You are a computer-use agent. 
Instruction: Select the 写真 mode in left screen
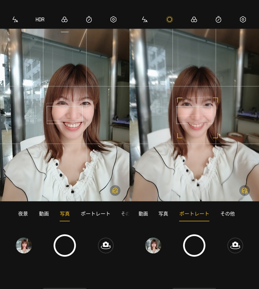point(65,214)
